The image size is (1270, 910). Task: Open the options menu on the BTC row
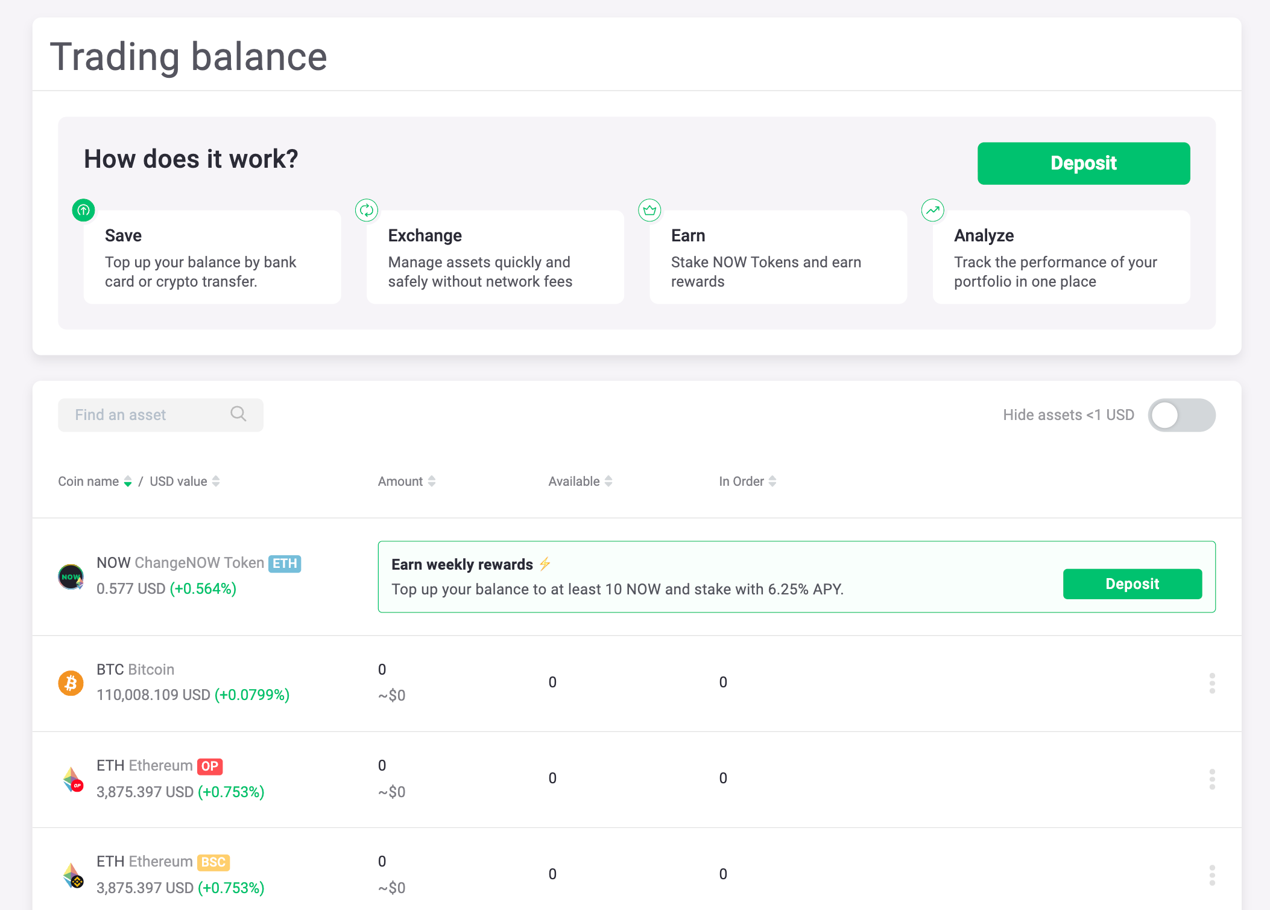[x=1212, y=683]
